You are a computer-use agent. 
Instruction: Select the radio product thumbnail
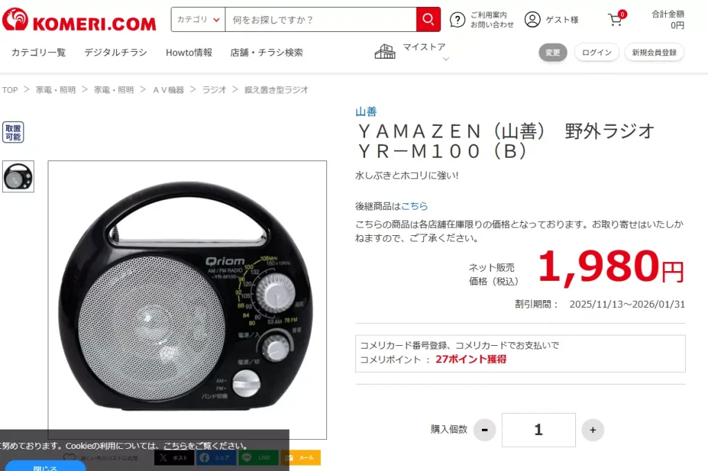18,176
